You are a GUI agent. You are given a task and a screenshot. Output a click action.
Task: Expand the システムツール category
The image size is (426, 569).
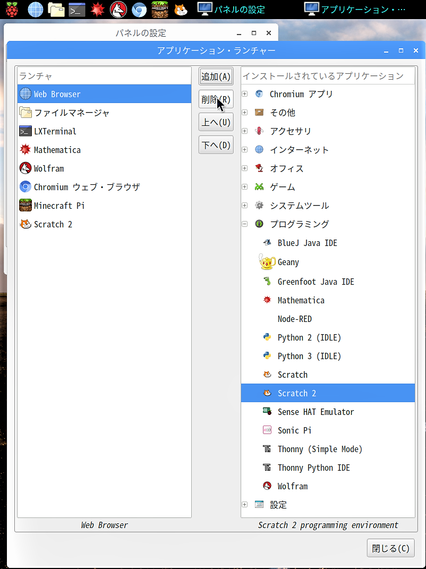click(244, 206)
